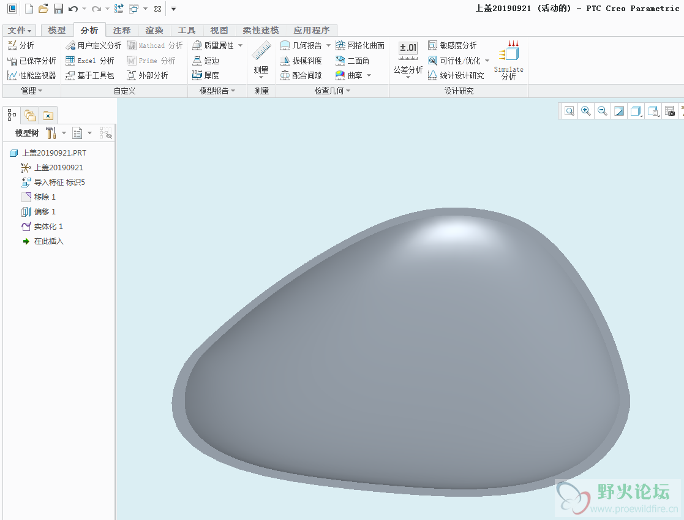
Task: Launch Simulate 分析
Action: tap(509, 60)
